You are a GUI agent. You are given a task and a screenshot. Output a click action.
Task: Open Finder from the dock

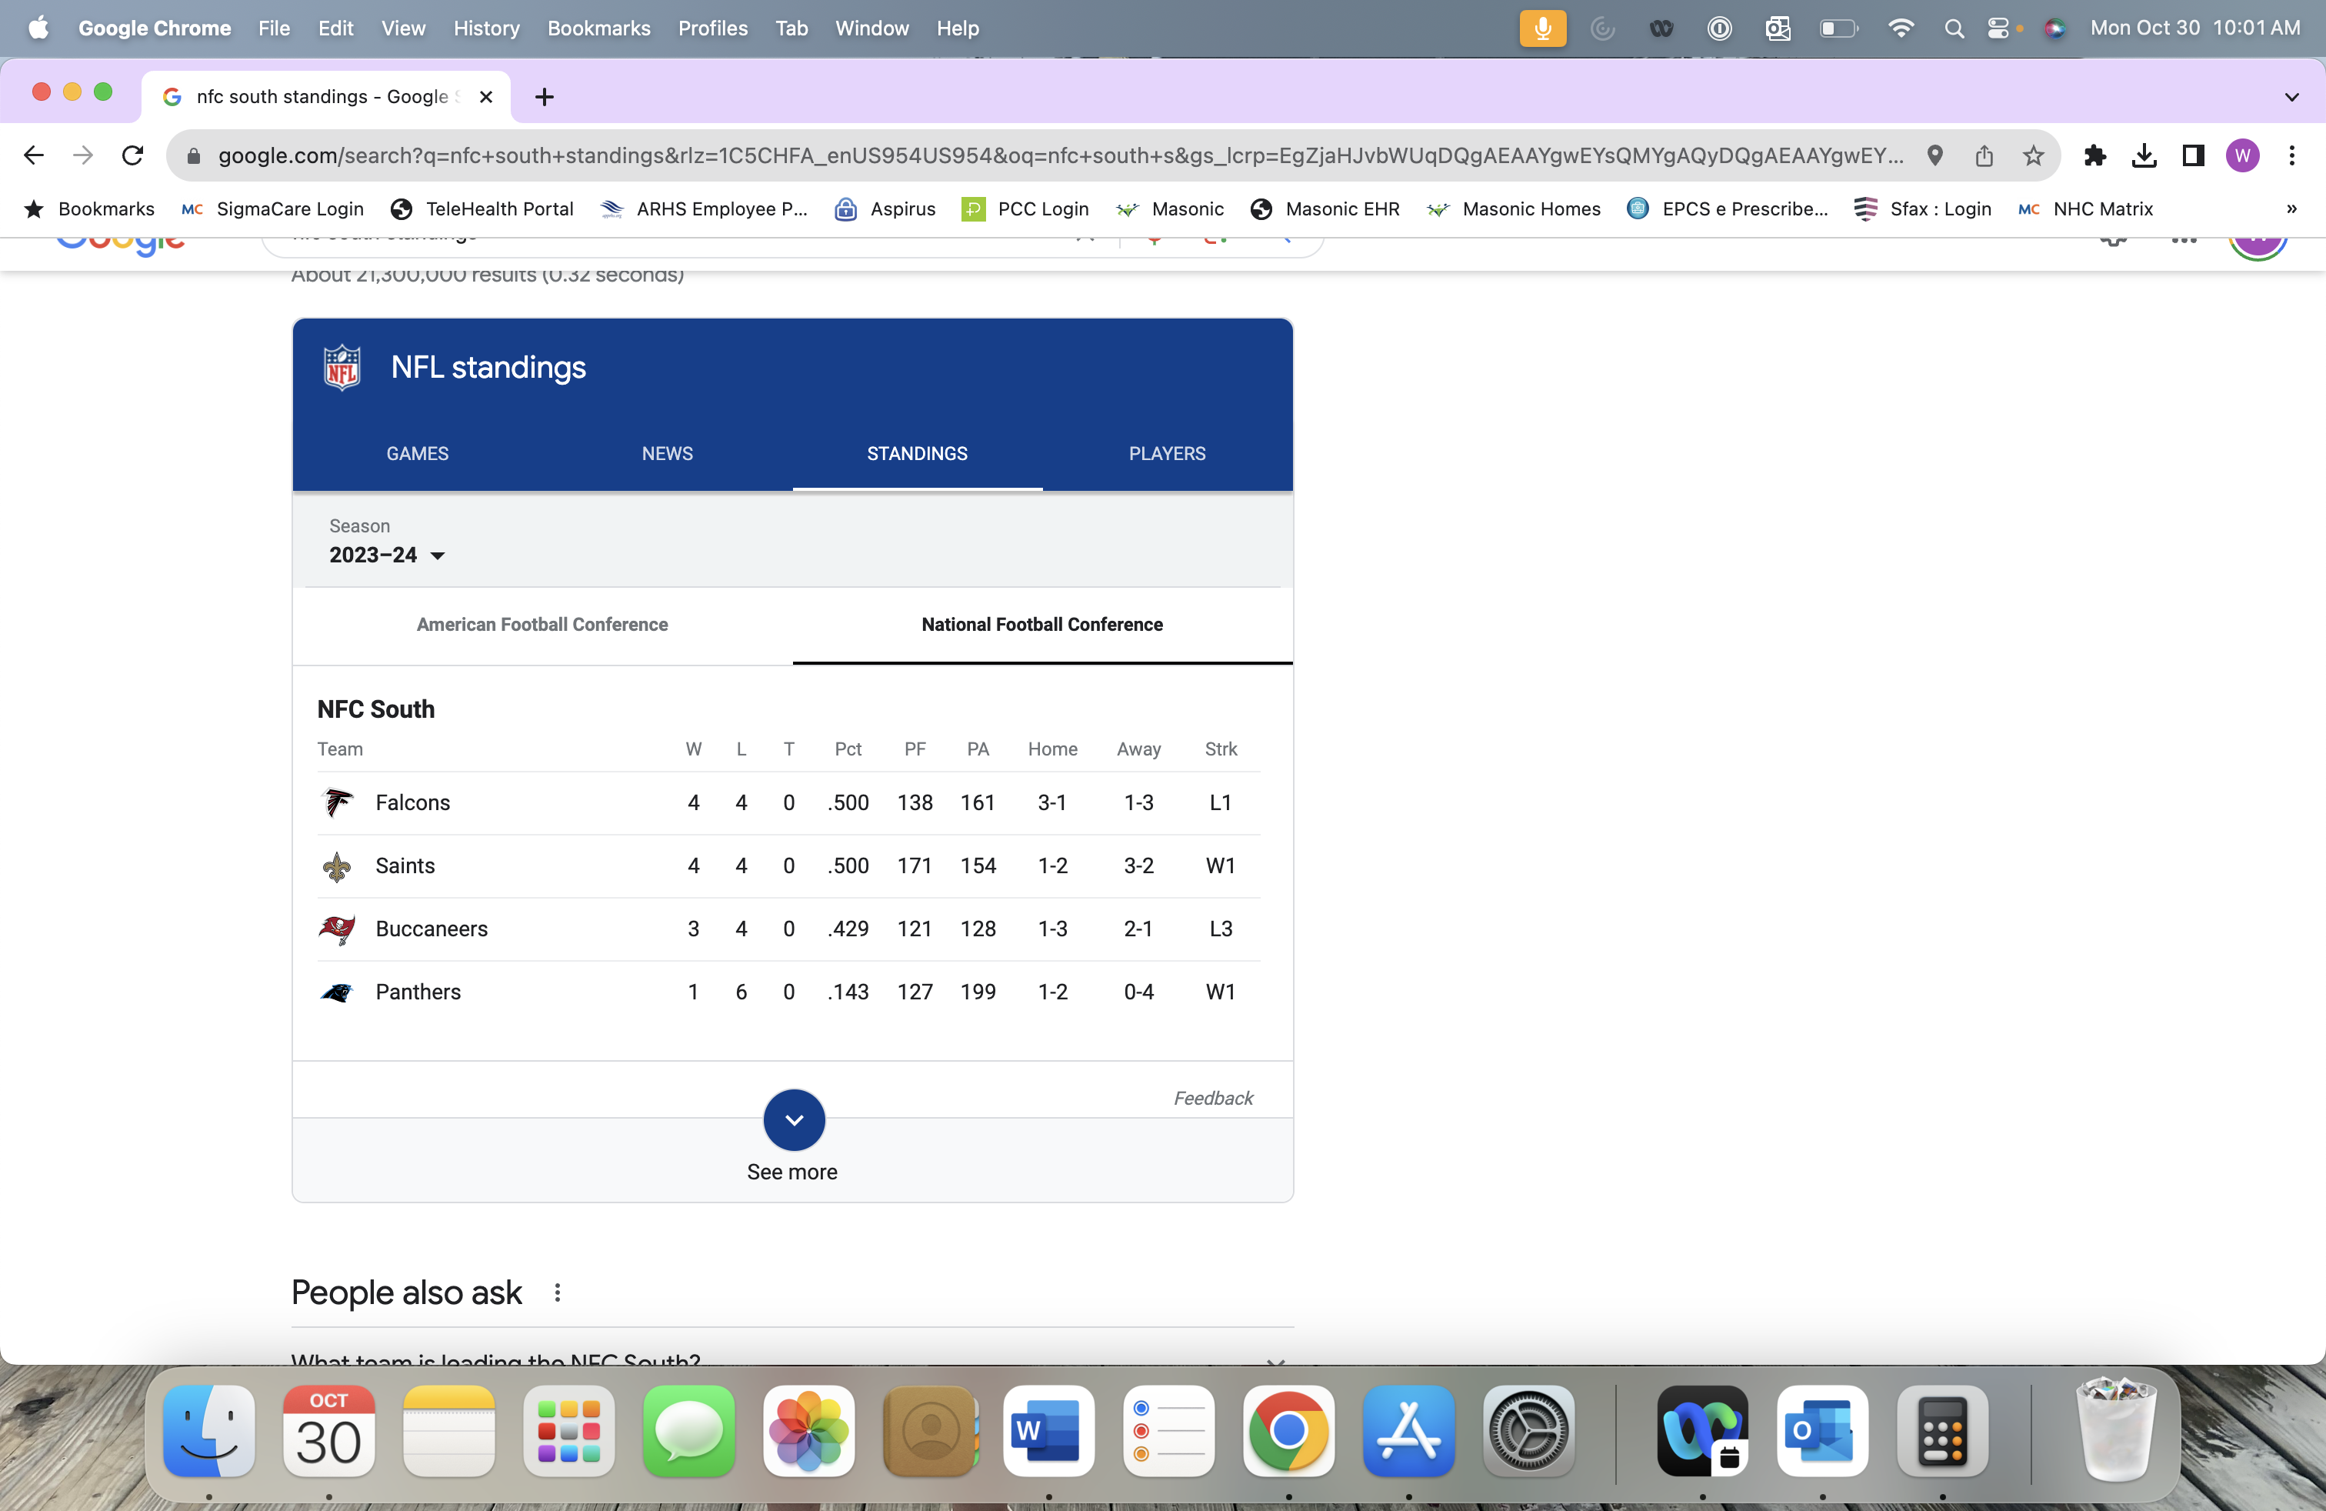point(209,1431)
